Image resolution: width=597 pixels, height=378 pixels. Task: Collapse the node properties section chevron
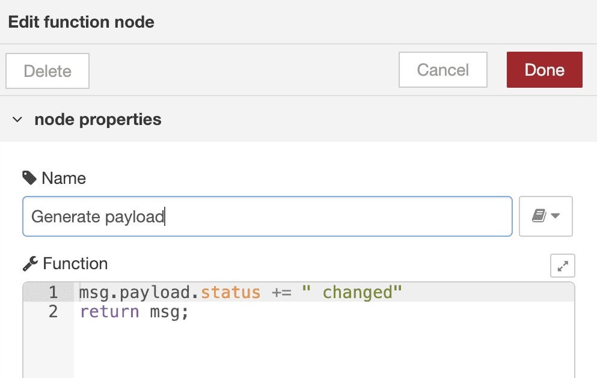pyautogui.click(x=17, y=120)
